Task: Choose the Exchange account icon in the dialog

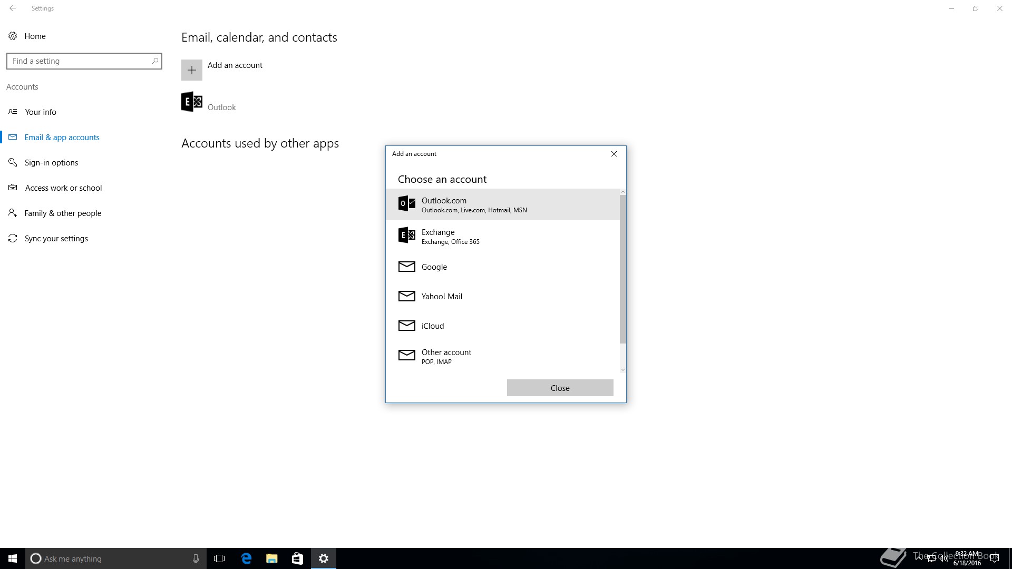Action: click(x=406, y=236)
